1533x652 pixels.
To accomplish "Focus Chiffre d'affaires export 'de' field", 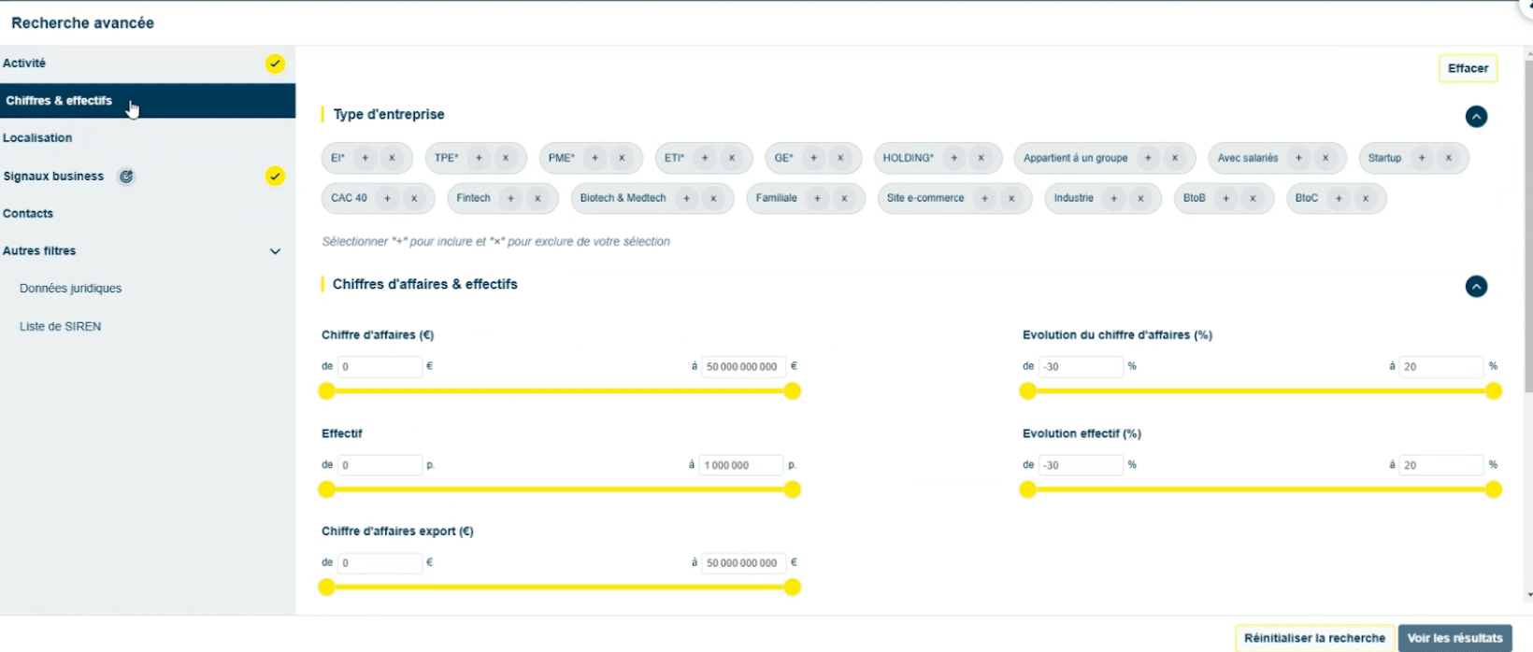I will pos(380,563).
